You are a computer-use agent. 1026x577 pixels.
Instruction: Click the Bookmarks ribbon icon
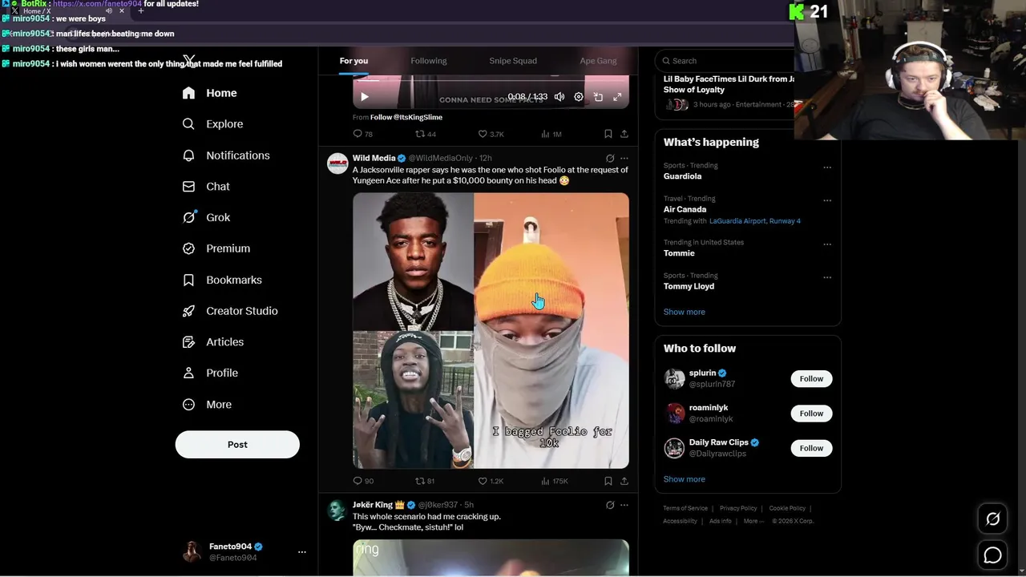tap(188, 280)
